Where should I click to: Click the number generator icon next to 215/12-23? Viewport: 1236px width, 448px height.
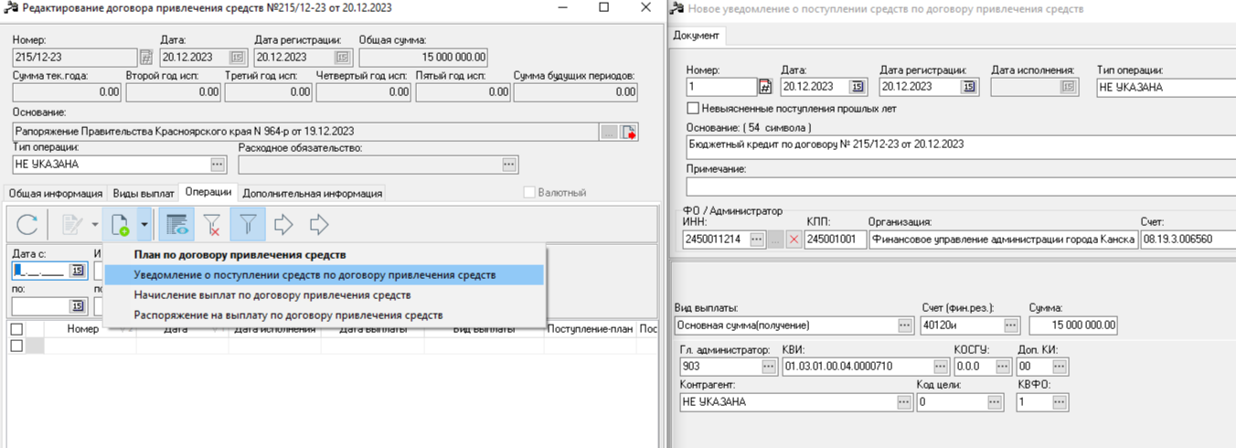pos(145,58)
